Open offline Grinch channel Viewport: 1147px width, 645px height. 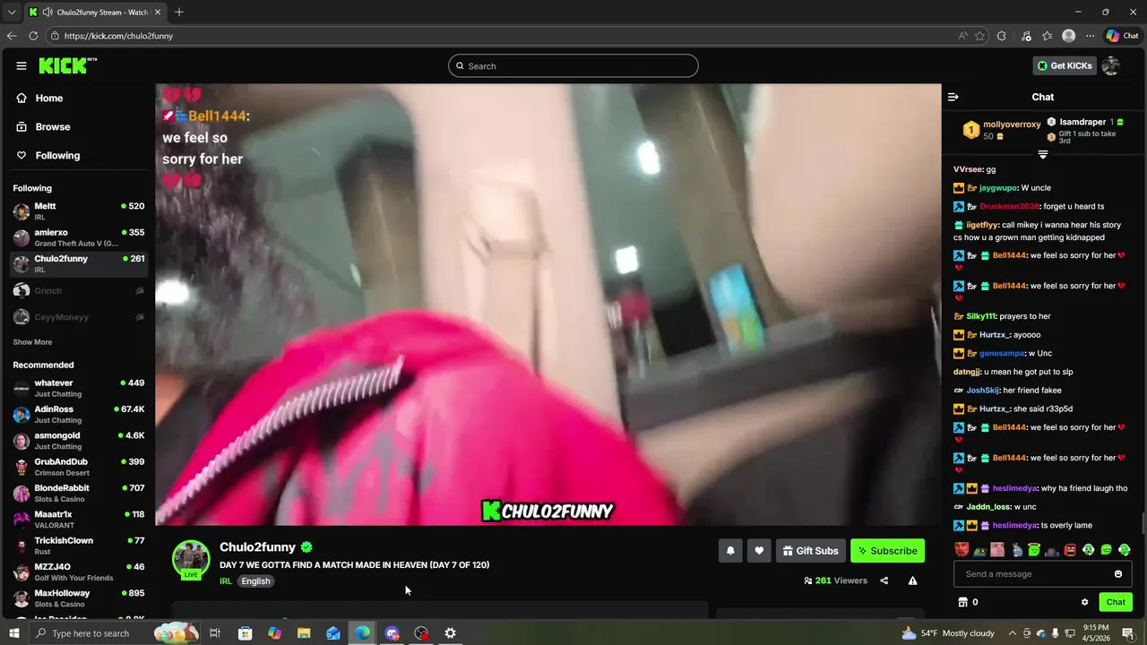point(79,290)
